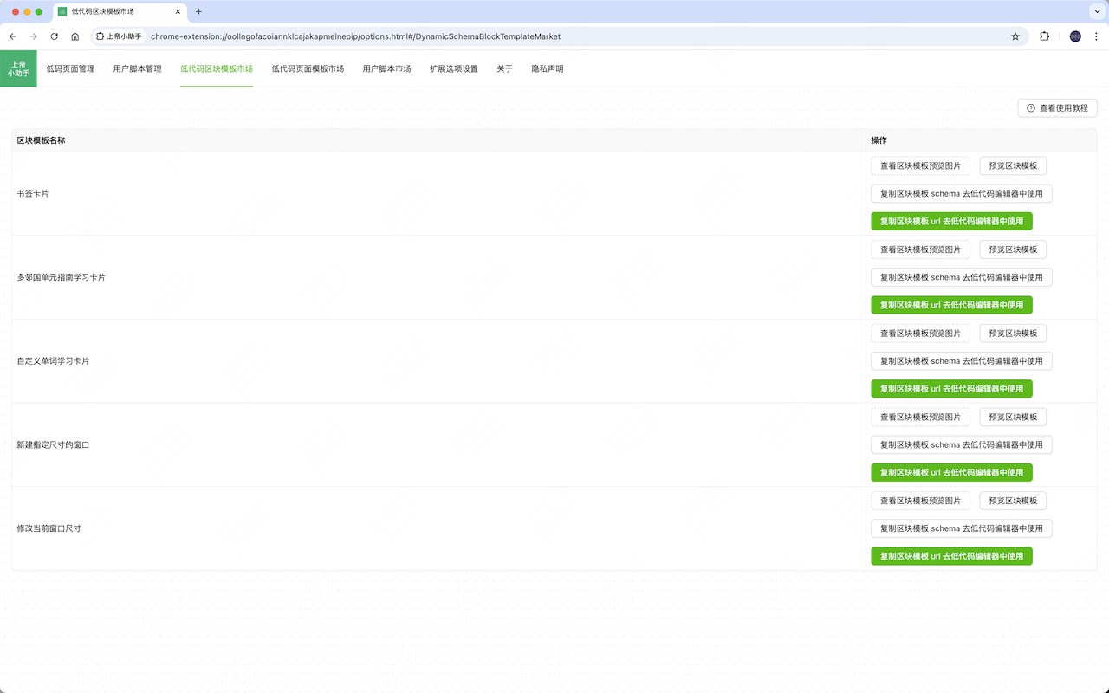Click the 上帝小助手 green logo
1109x693 pixels.
18,68
